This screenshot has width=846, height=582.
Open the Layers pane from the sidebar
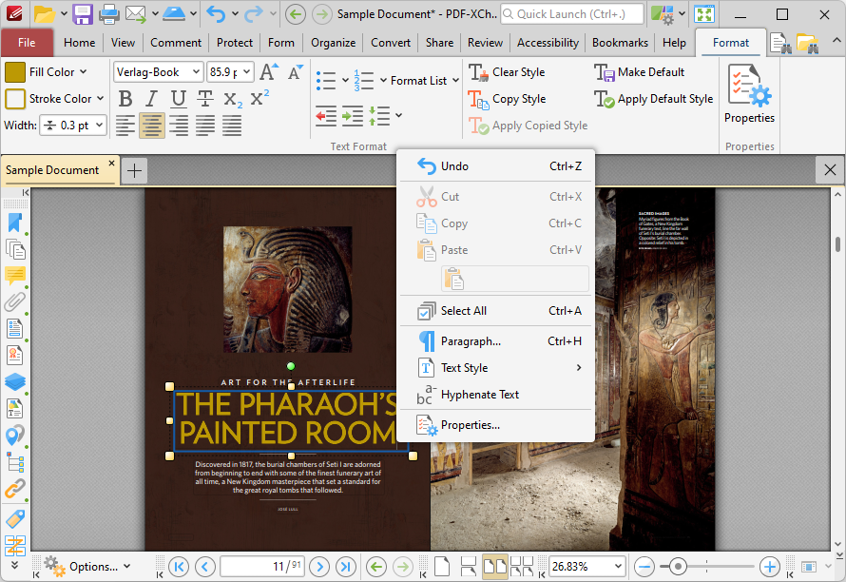click(15, 381)
